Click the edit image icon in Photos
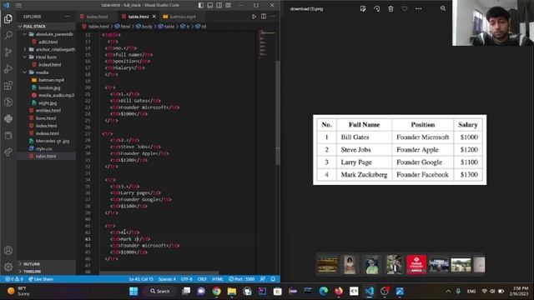This screenshot has width=534, height=300. (363, 8)
